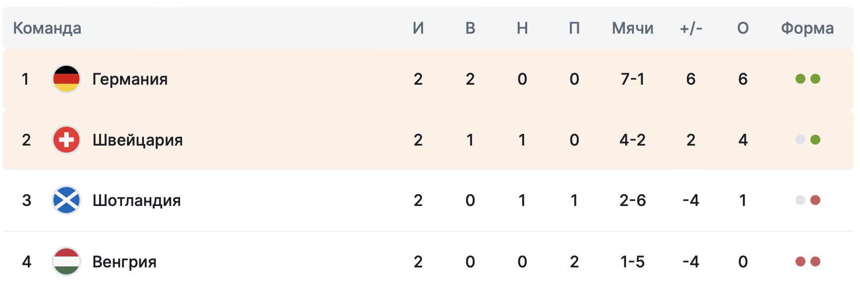Click the +/- column header
860x307 pixels.
(x=691, y=28)
